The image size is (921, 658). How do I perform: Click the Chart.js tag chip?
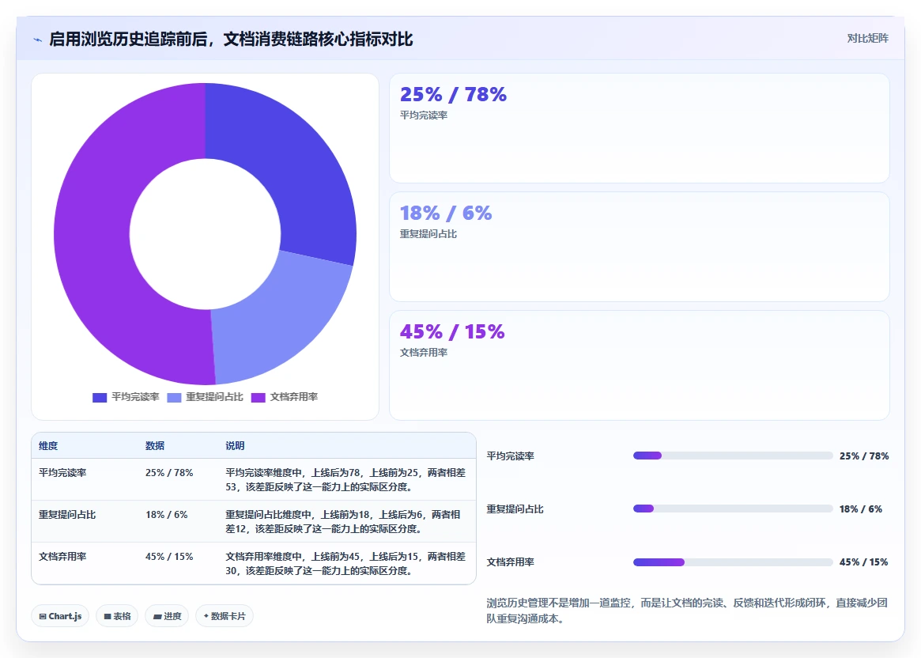click(x=60, y=616)
